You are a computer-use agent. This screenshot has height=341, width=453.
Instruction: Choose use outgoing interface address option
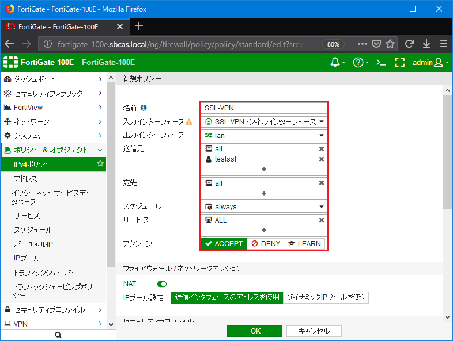coord(227,297)
